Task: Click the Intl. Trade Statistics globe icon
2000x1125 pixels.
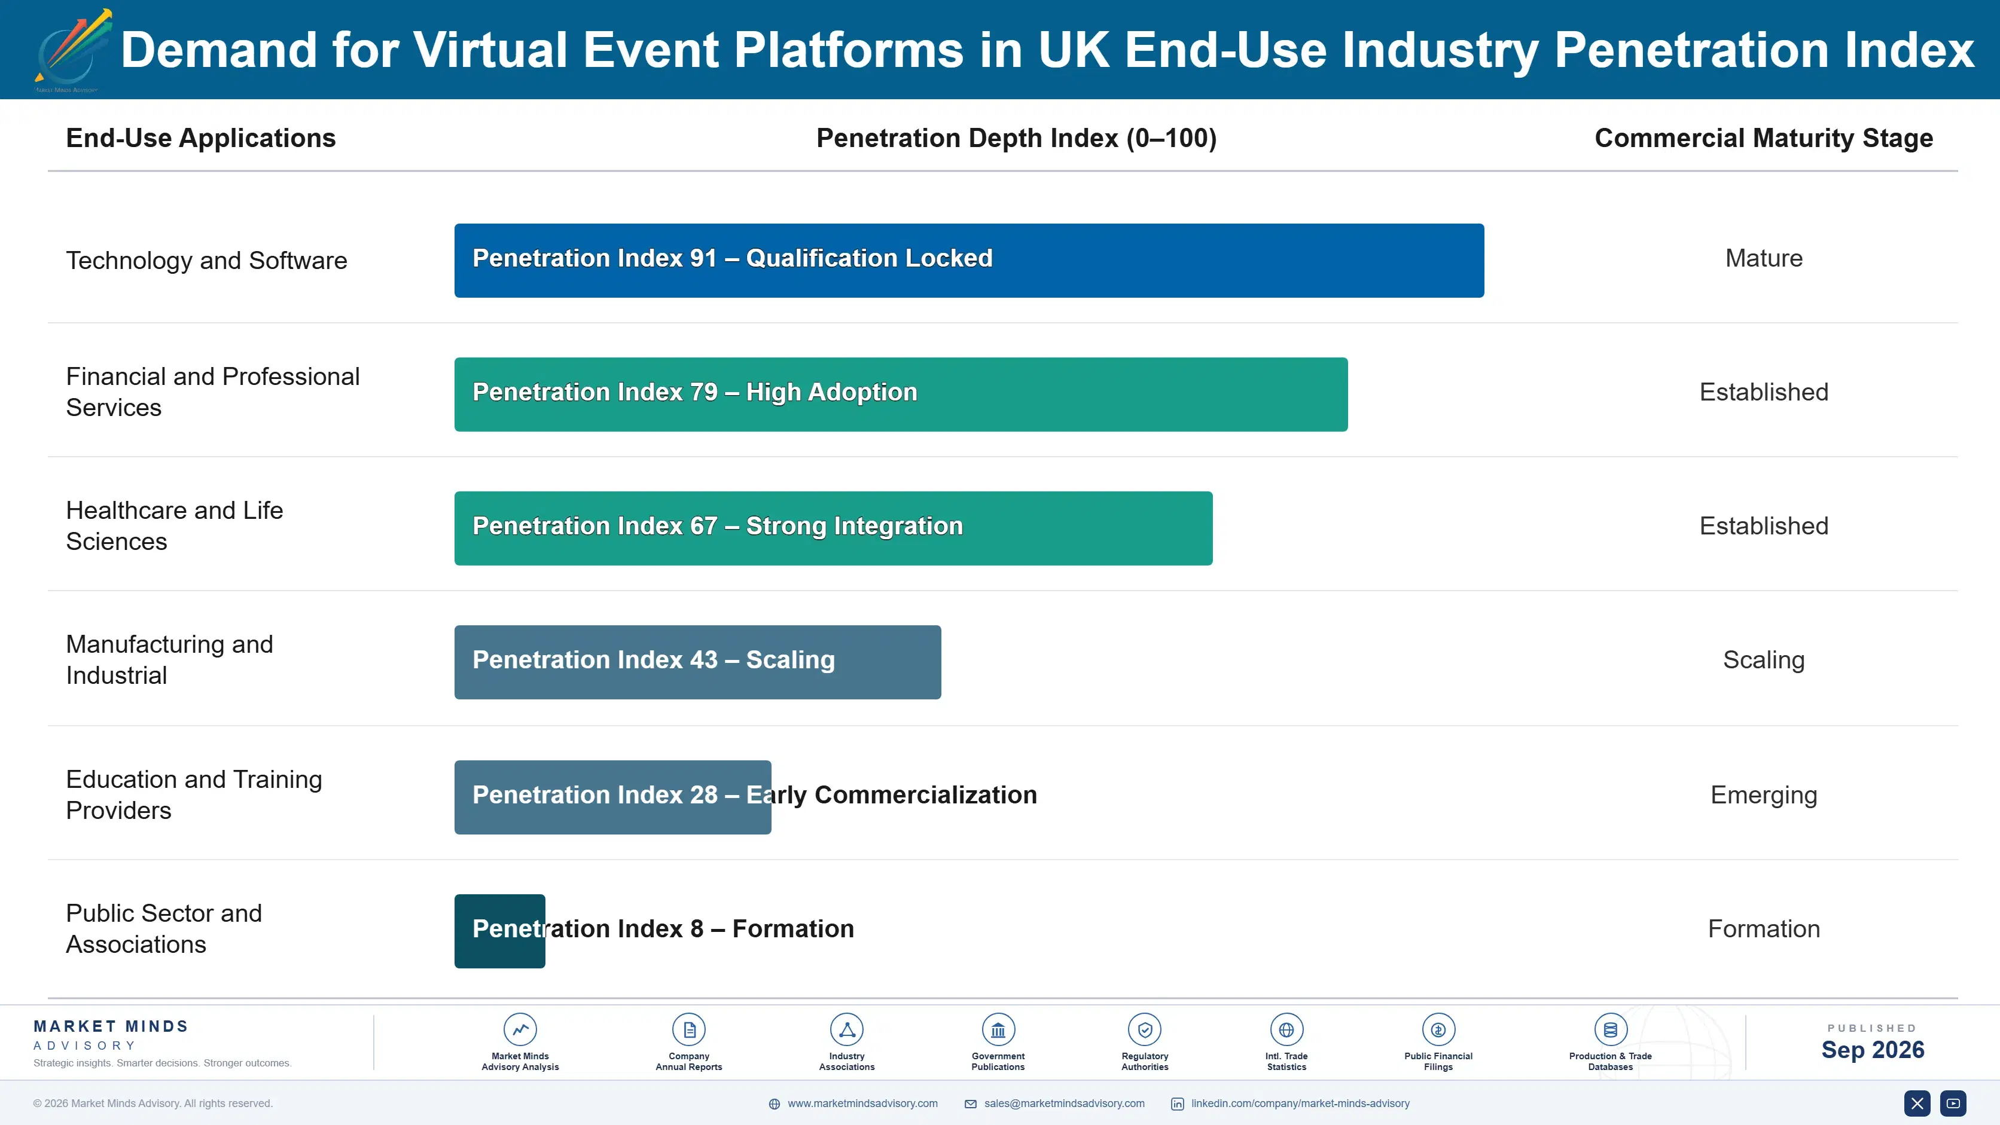Action: (x=1286, y=1029)
